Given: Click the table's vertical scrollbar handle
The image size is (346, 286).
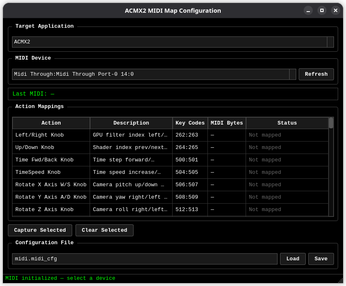Looking at the screenshot, I should [x=331, y=123].
